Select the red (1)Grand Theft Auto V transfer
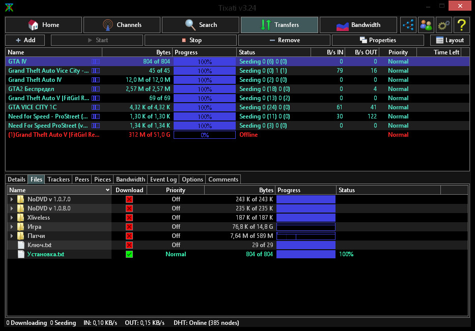This screenshot has width=475, height=331. (x=237, y=135)
